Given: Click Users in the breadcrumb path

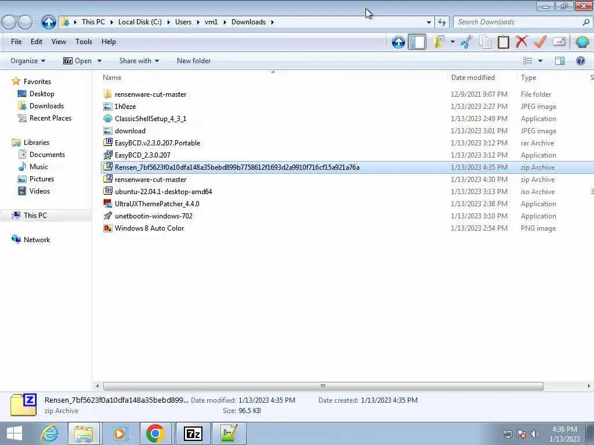Looking at the screenshot, I should [x=183, y=22].
